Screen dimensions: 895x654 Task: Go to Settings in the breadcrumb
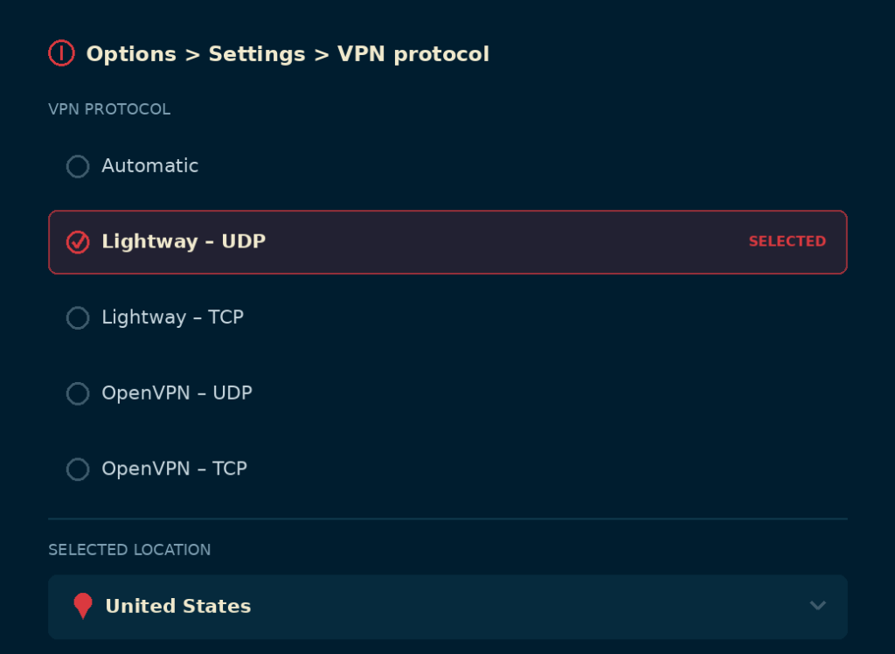click(x=257, y=54)
